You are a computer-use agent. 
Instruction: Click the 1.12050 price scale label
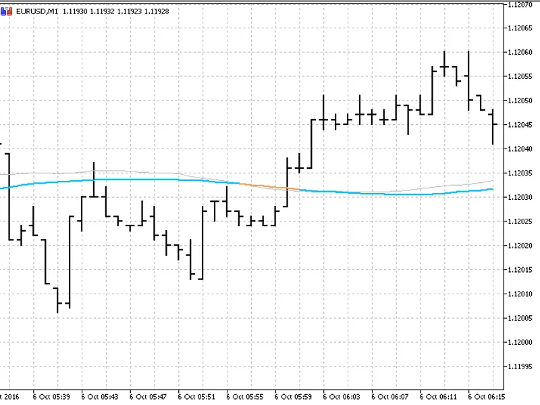coord(520,101)
